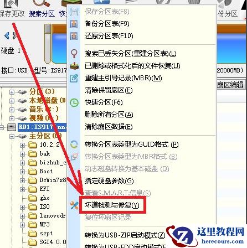This screenshot has width=247, height=248.
Task: Select the SGI4.0.0 folder
Action: [53, 242]
